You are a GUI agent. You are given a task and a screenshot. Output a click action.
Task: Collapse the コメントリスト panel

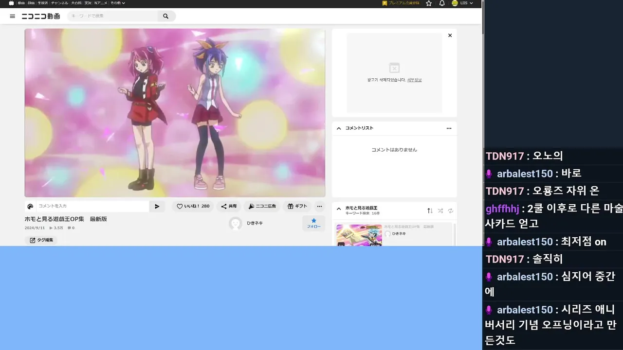tap(339, 128)
